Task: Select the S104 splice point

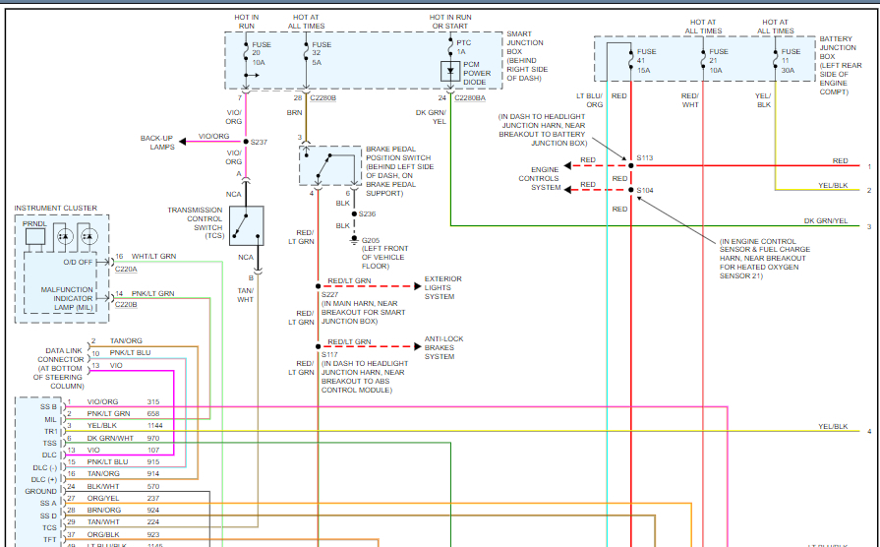Action: (x=629, y=187)
